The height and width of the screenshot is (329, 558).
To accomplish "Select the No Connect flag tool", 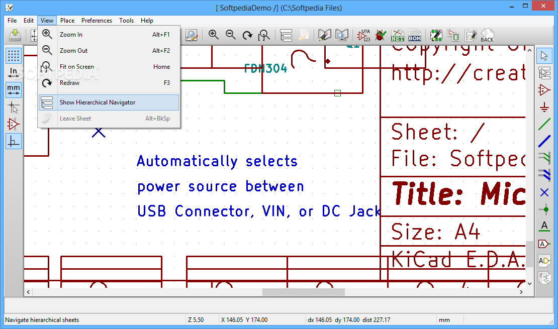I will point(544,192).
